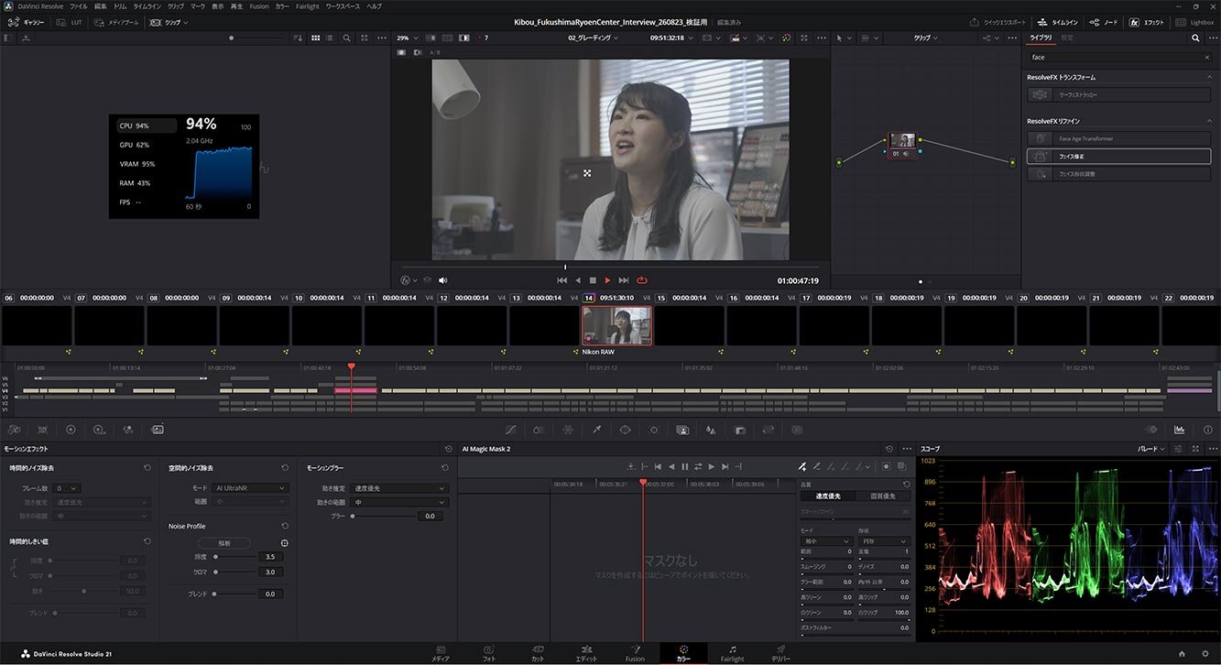Open the Tracker palette icon
1221x665 pixels.
click(653, 429)
